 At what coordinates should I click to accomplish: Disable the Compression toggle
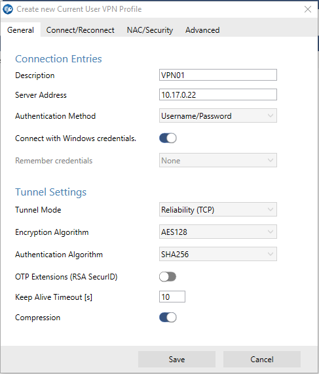tap(168, 318)
